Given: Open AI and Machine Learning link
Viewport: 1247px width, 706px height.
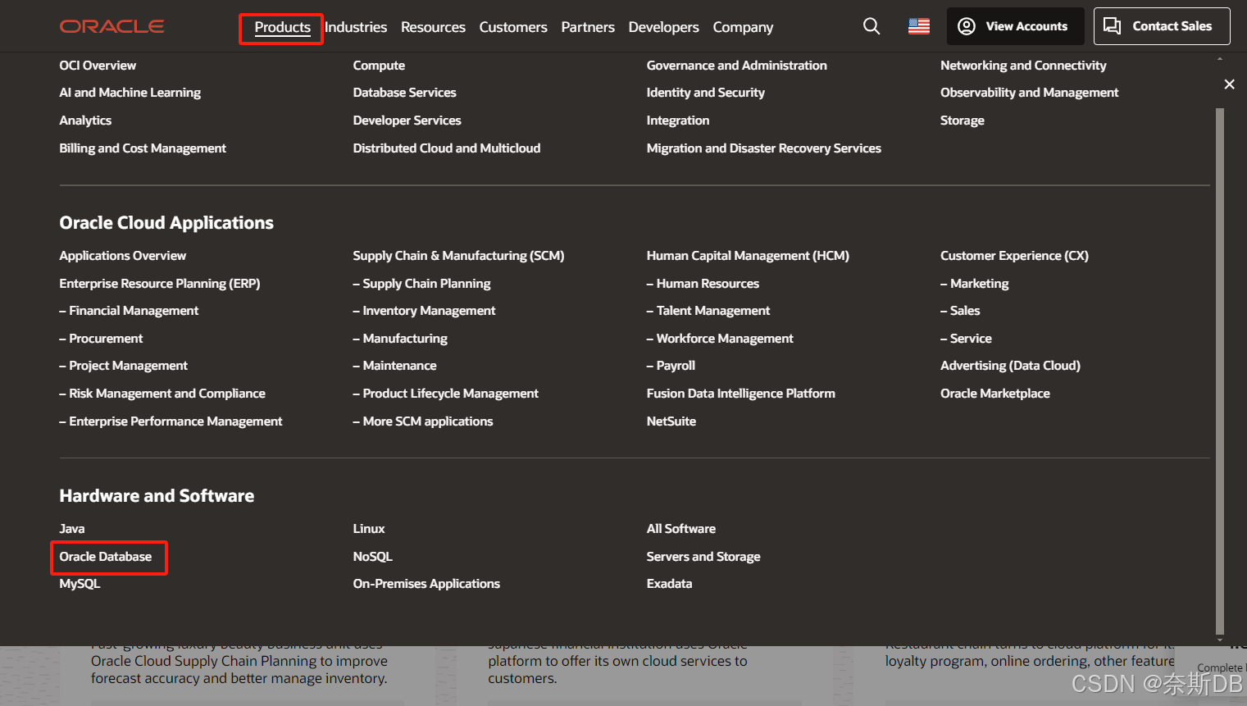Looking at the screenshot, I should 130,93.
